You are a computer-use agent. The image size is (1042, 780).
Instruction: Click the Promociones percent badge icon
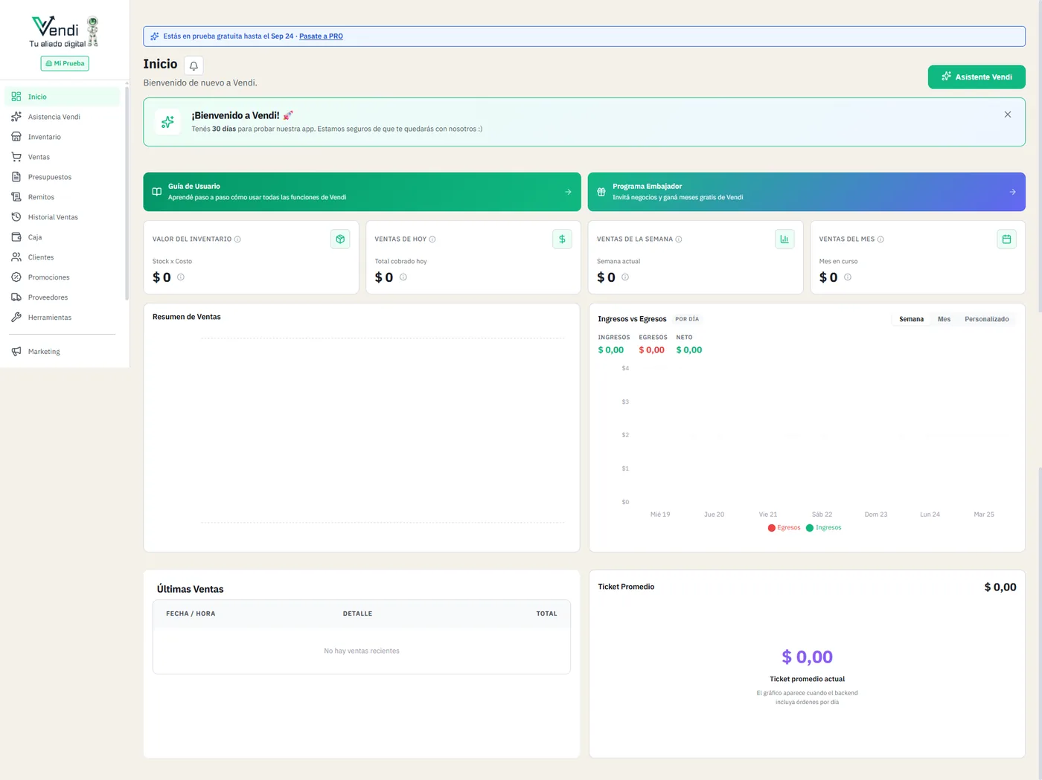coord(16,277)
